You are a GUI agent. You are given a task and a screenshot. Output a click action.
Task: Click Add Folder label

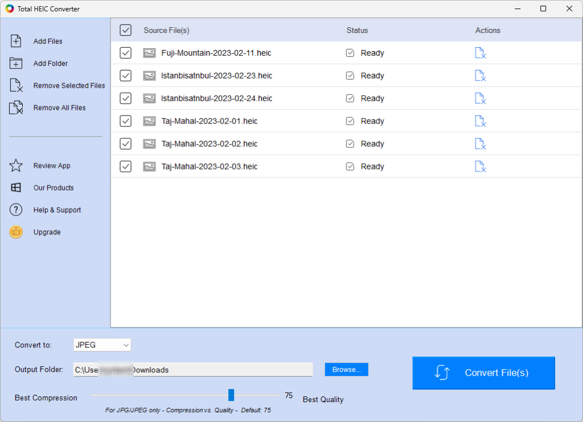(x=51, y=64)
